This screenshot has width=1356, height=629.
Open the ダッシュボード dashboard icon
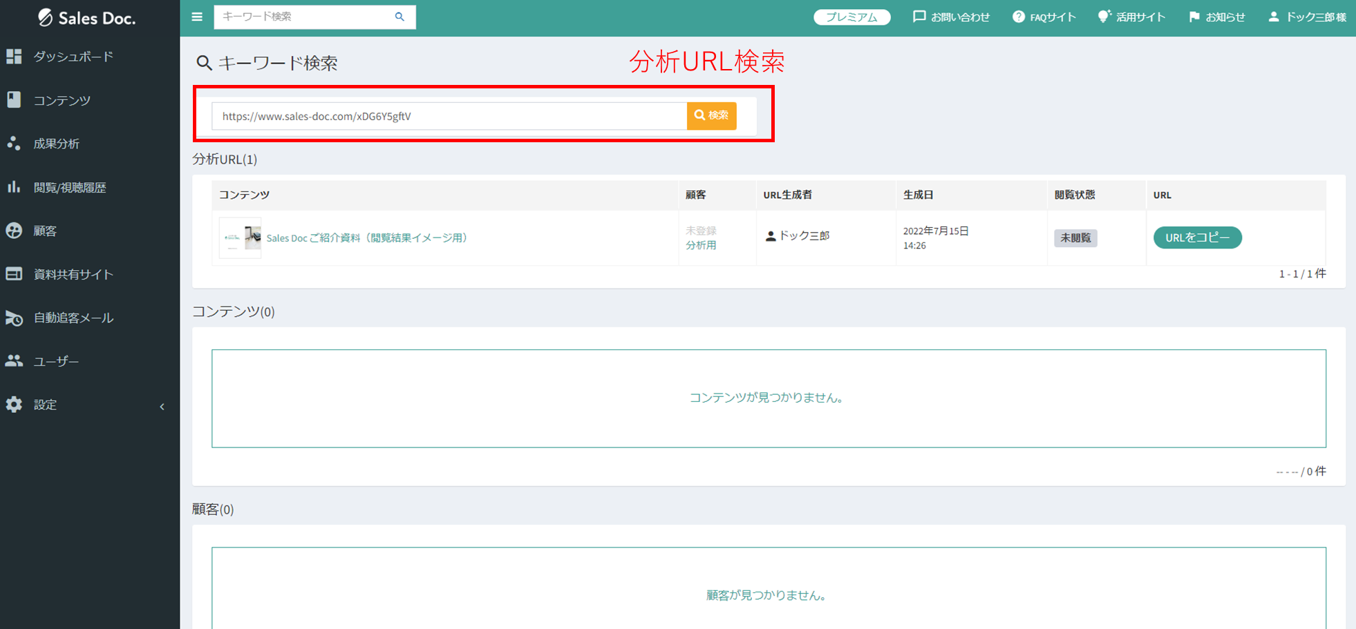point(14,57)
